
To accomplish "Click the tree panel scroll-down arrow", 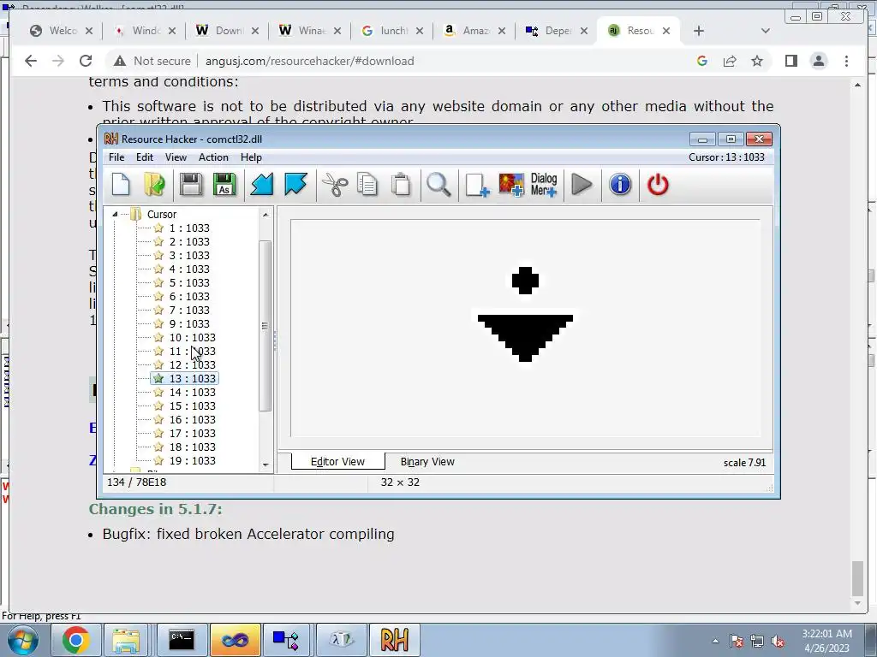I will pyautogui.click(x=265, y=465).
